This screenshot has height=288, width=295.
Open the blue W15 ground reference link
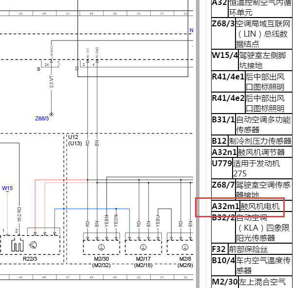7,188
